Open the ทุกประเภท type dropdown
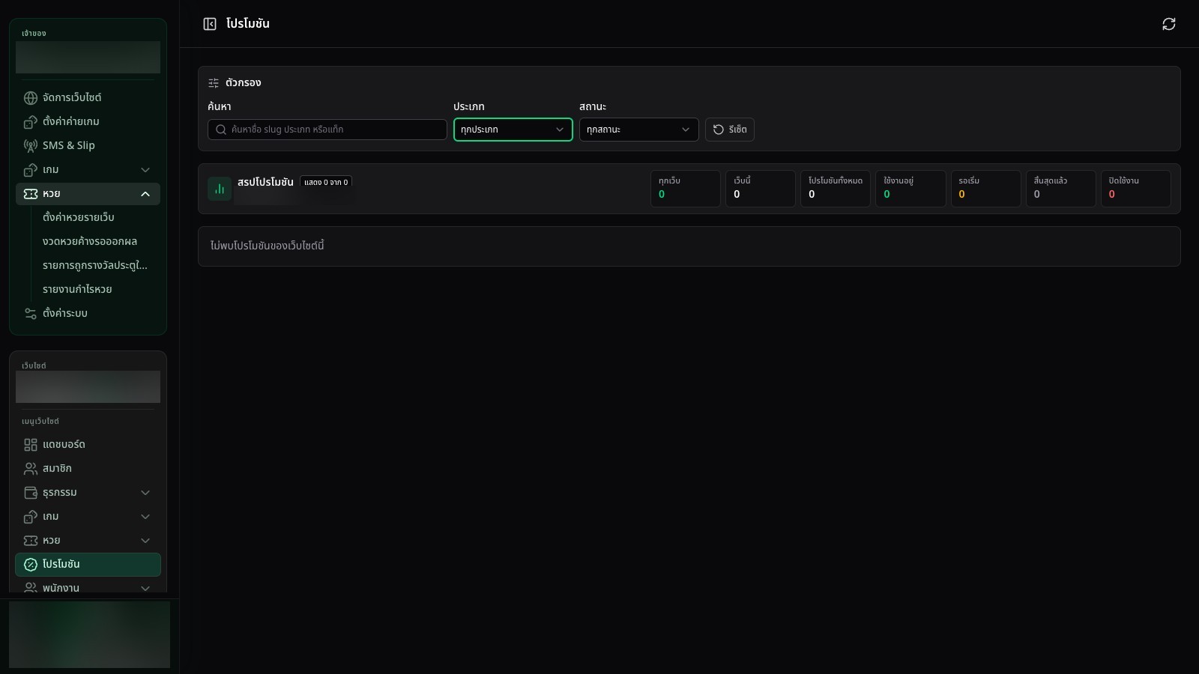Image resolution: width=1199 pixels, height=674 pixels. (x=513, y=130)
